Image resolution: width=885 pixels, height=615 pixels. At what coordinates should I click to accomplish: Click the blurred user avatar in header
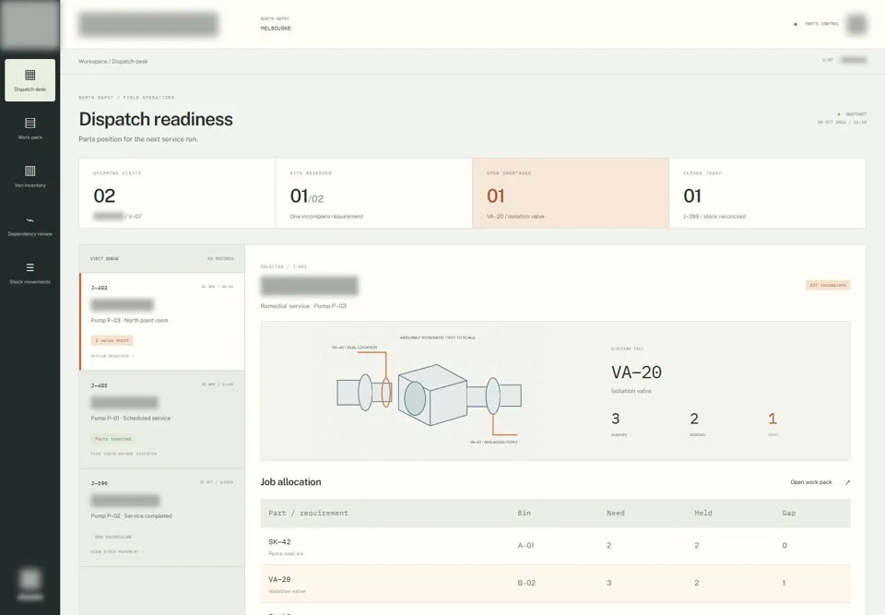point(856,24)
